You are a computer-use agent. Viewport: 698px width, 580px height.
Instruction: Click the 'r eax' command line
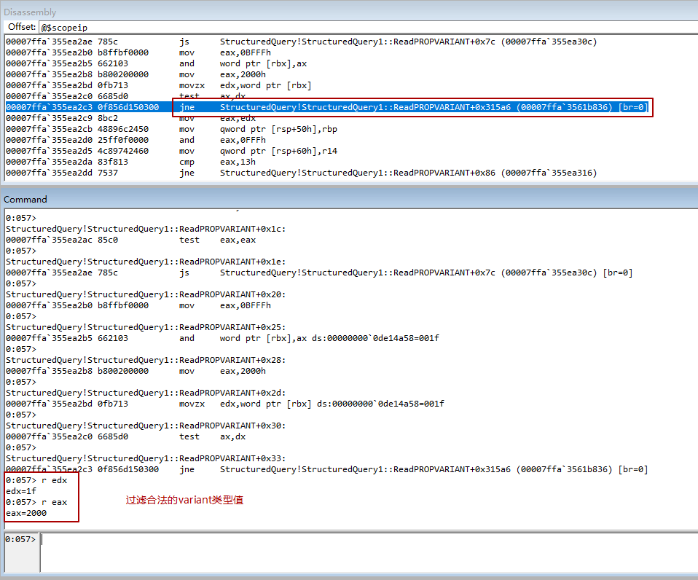pyautogui.click(x=36, y=502)
